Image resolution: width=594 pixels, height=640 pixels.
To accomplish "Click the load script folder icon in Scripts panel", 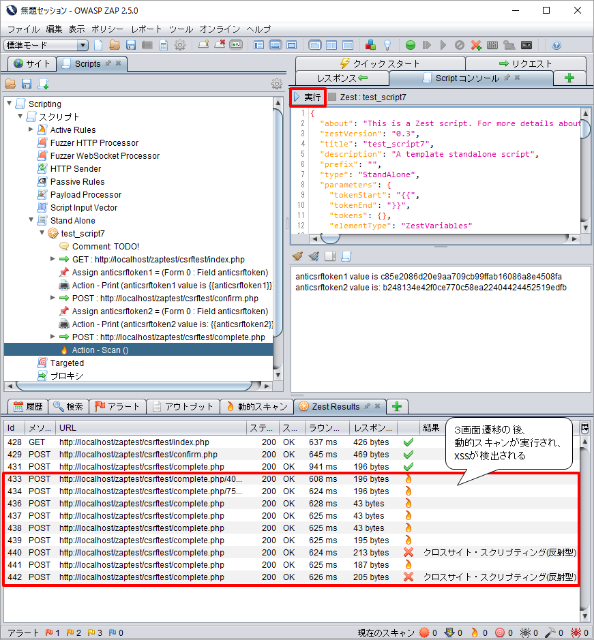I will 10,84.
